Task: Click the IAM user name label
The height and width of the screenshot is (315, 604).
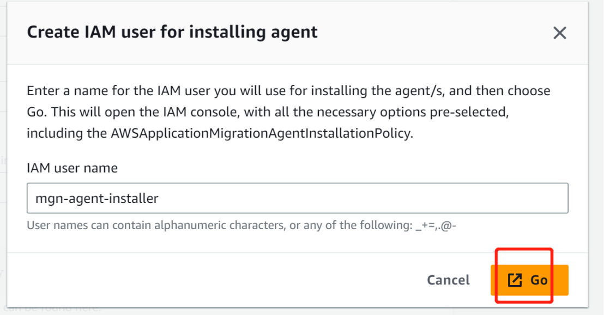Action: 72,168
